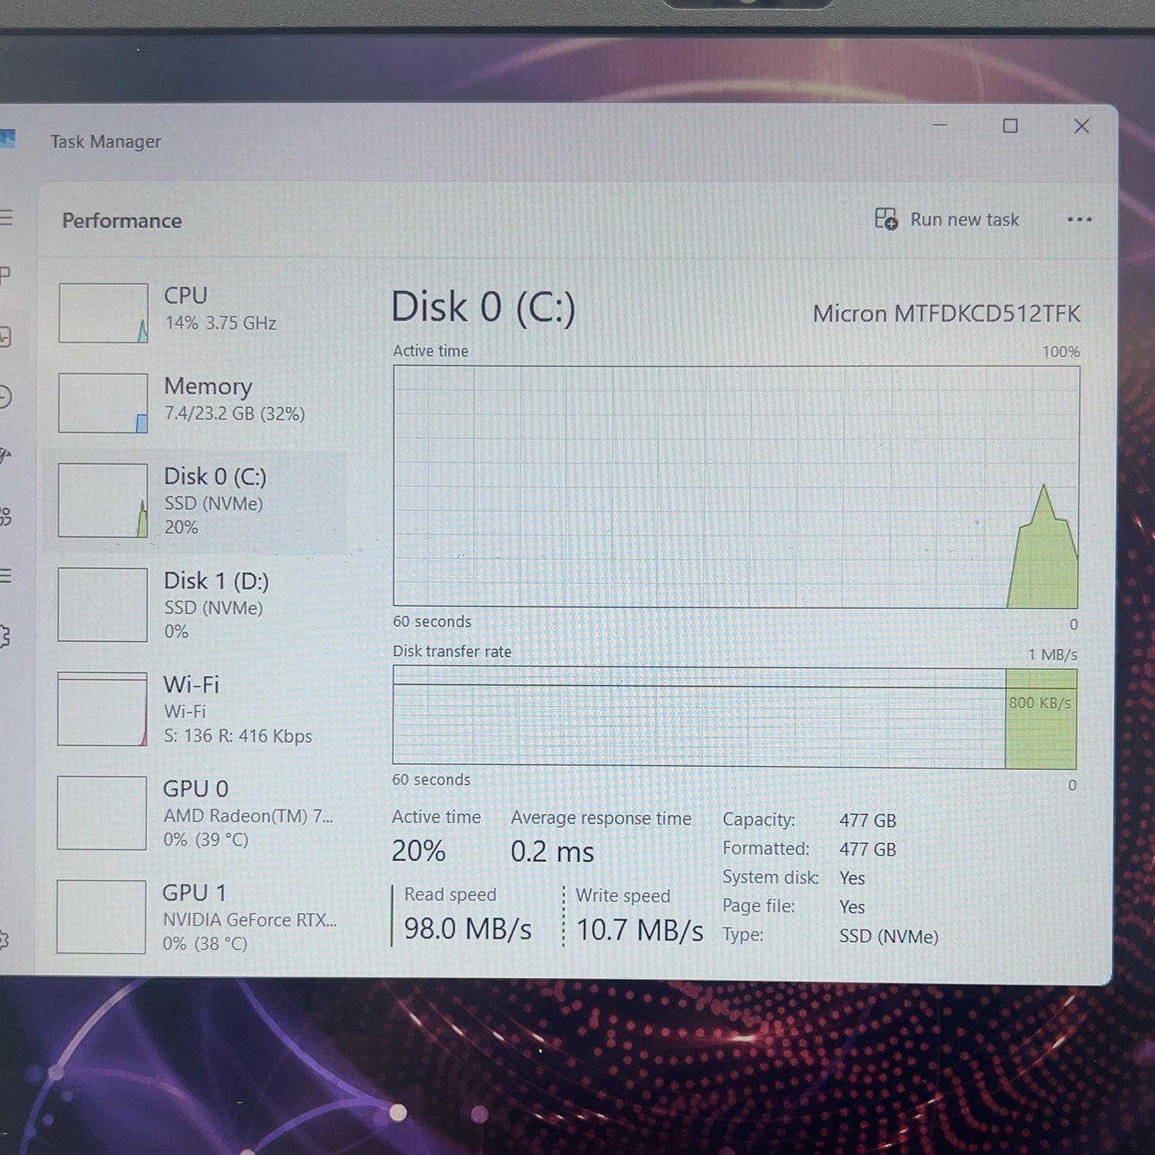Minimize the Task Manager window

pyautogui.click(x=940, y=126)
